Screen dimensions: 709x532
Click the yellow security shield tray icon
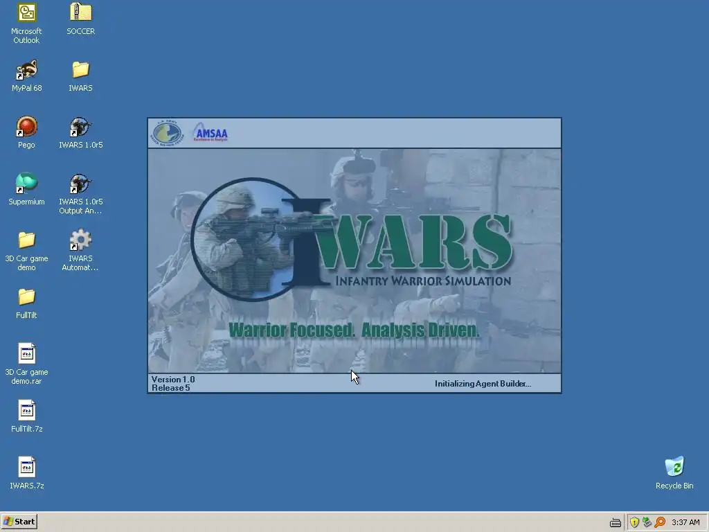(x=634, y=522)
